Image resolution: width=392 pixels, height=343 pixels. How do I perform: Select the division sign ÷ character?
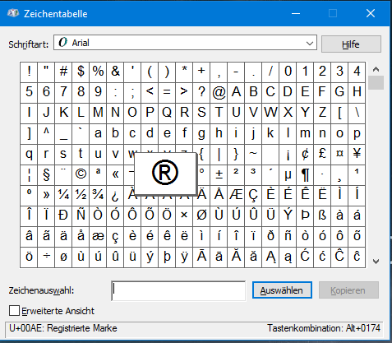coord(46,257)
